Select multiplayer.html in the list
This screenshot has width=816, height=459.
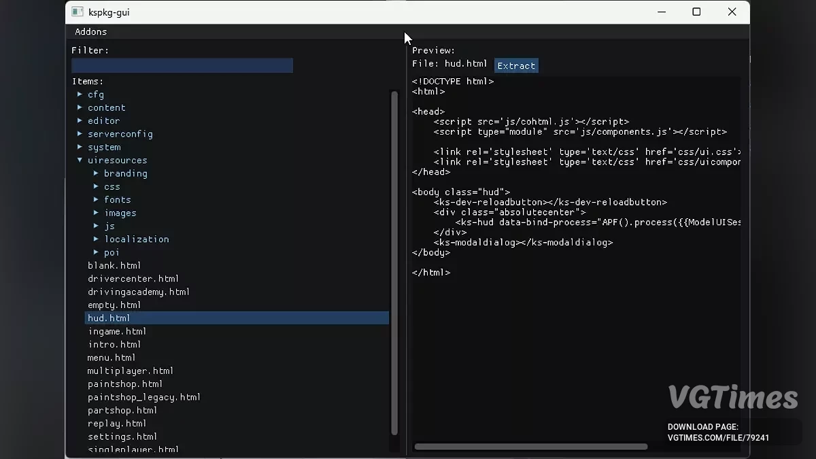[x=131, y=371]
